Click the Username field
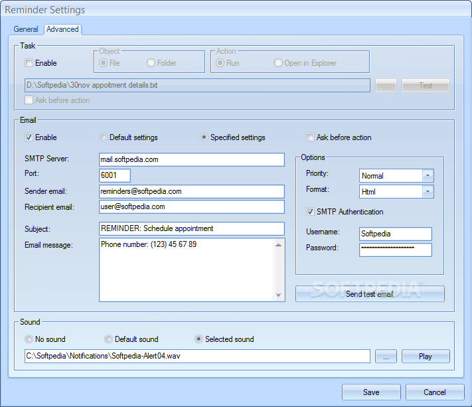 click(x=396, y=234)
